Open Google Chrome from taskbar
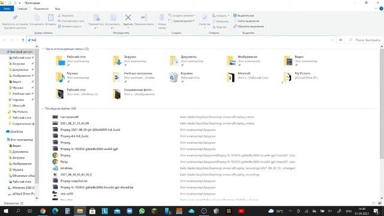The image size is (384, 216). pos(43,211)
